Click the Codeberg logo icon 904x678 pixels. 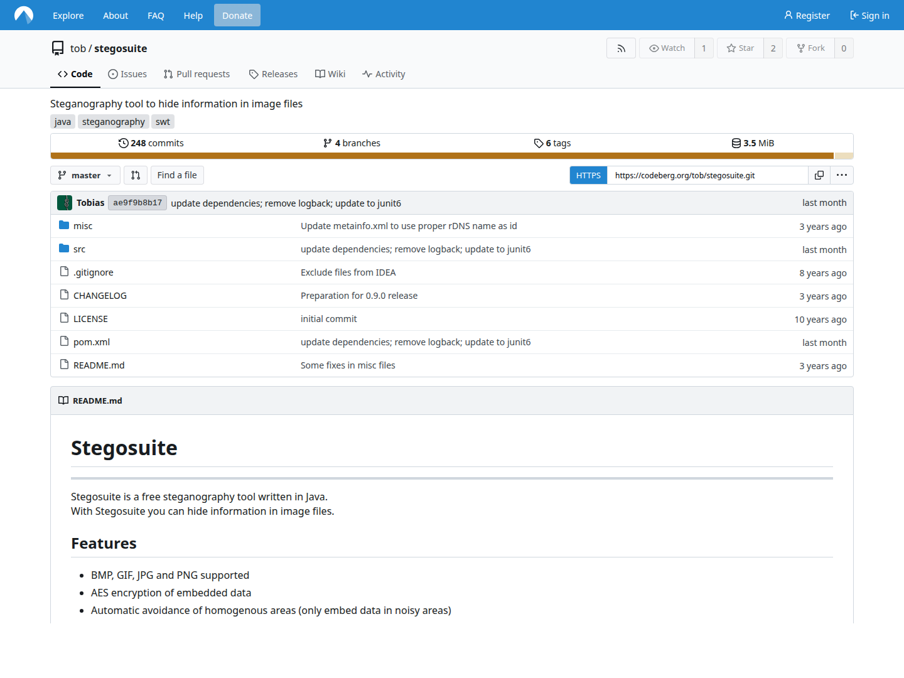click(24, 15)
